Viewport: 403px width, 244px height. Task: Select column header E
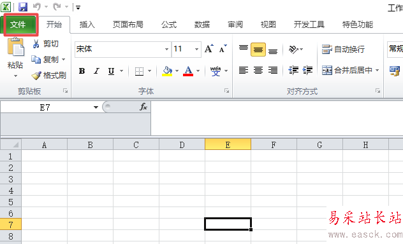pyautogui.click(x=228, y=145)
